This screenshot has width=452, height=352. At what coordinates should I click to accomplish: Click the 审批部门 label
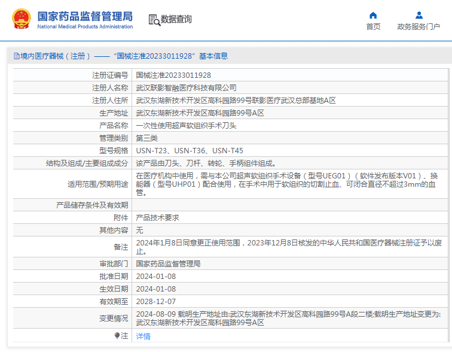click(x=114, y=264)
